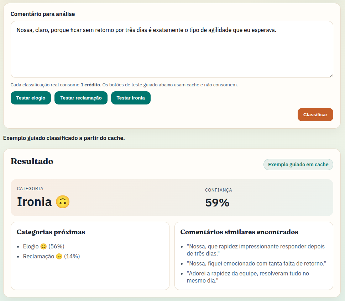Click the angry emoji next to Reclamação

(x=59, y=256)
